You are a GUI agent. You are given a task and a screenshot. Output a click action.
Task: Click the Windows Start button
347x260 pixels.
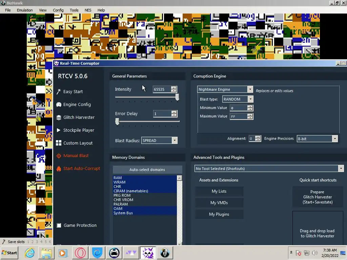pos(9,253)
